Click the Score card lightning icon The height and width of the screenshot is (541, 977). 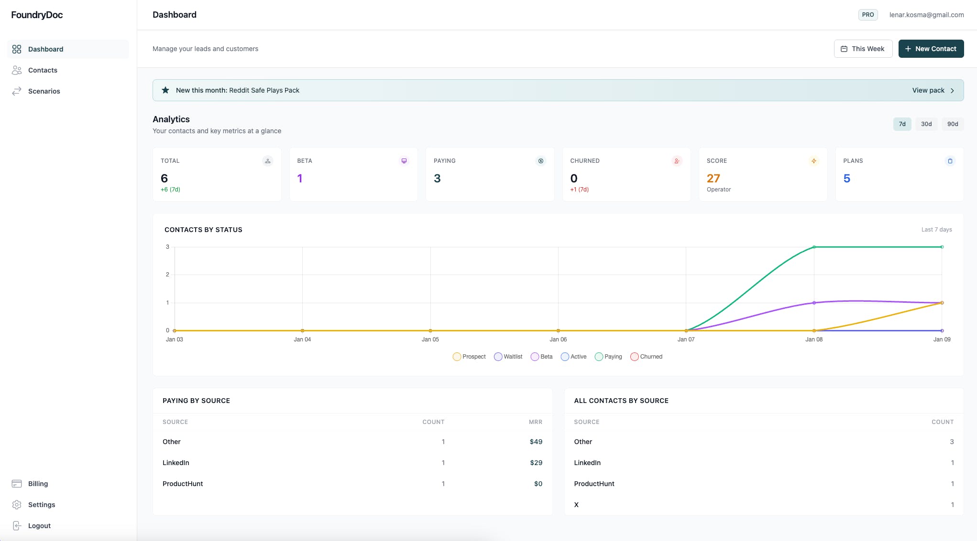[x=813, y=161]
